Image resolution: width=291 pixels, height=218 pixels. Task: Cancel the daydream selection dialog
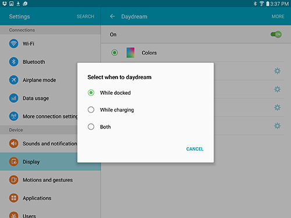[x=195, y=149]
